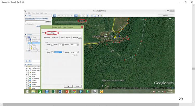
Task: Click the planet switcher toolbar icon
Action: click(83, 16)
